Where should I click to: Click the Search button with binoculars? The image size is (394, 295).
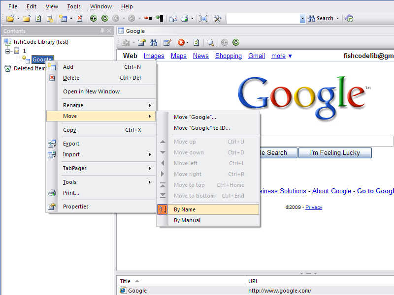tap(321, 18)
